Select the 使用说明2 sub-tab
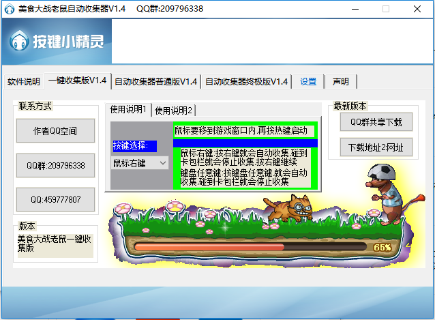This screenshot has height=320, width=435. click(173, 111)
